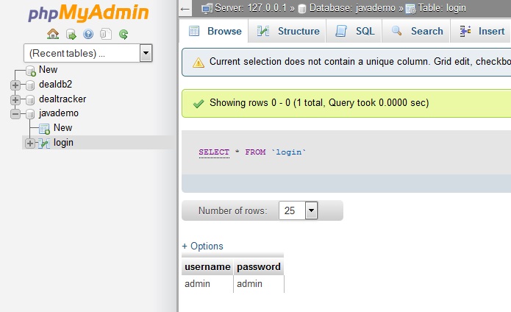The width and height of the screenshot is (511, 312).
Task: Click the phpMyAdmin logo
Action: pos(88,13)
